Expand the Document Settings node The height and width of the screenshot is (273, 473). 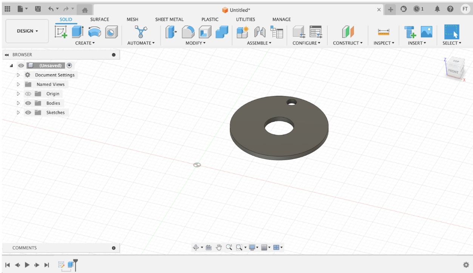(18, 75)
